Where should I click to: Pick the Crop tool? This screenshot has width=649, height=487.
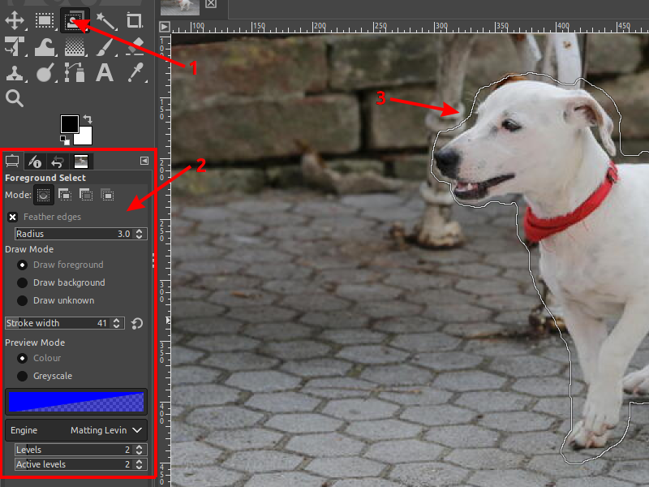coord(134,20)
